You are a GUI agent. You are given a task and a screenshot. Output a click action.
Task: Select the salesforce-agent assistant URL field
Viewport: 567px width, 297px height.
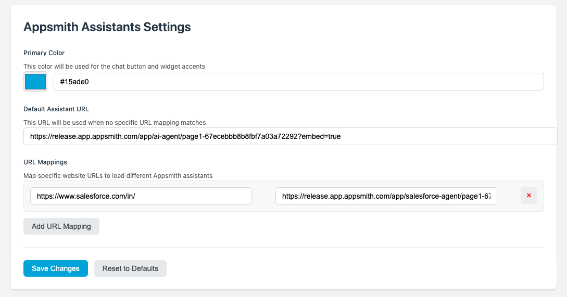tap(386, 196)
